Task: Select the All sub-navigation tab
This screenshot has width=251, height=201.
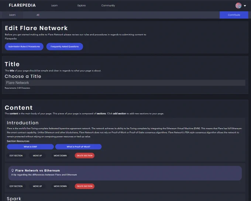Action: point(38,15)
